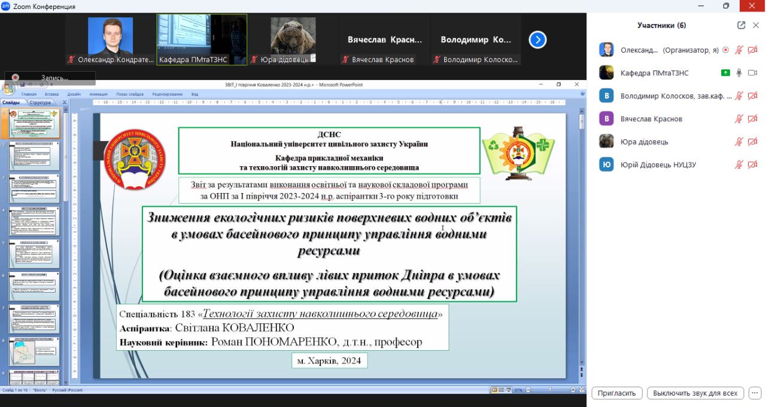The width and height of the screenshot is (766, 407).
Task: Switch to the Структура pane tab
Action: coord(40,103)
